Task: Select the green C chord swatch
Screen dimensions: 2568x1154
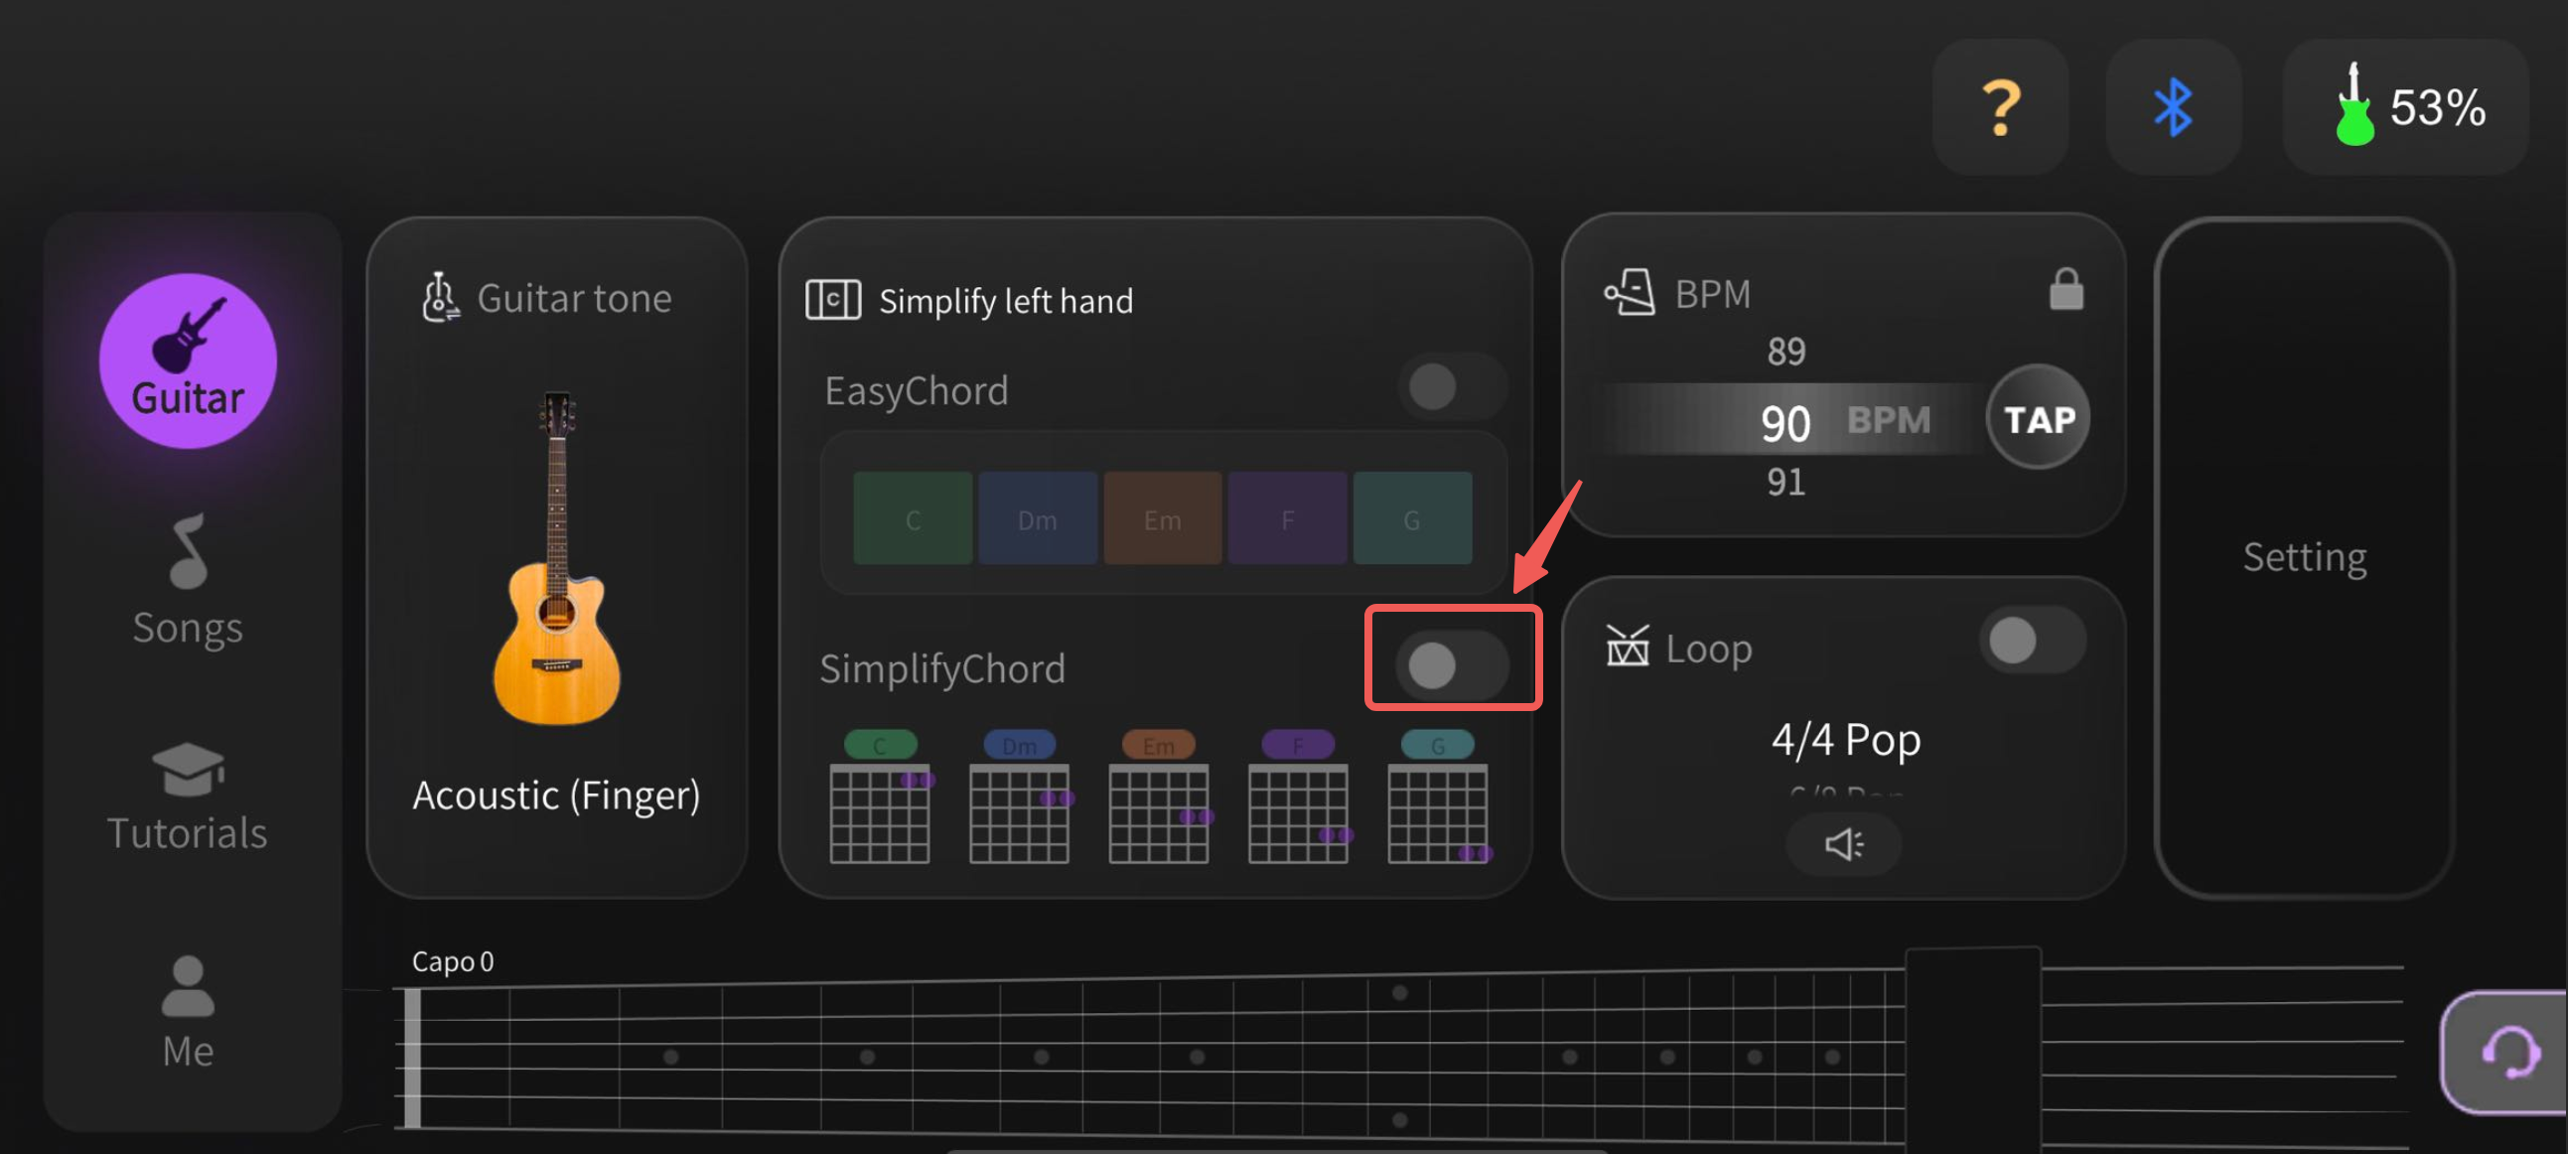Action: 913,519
